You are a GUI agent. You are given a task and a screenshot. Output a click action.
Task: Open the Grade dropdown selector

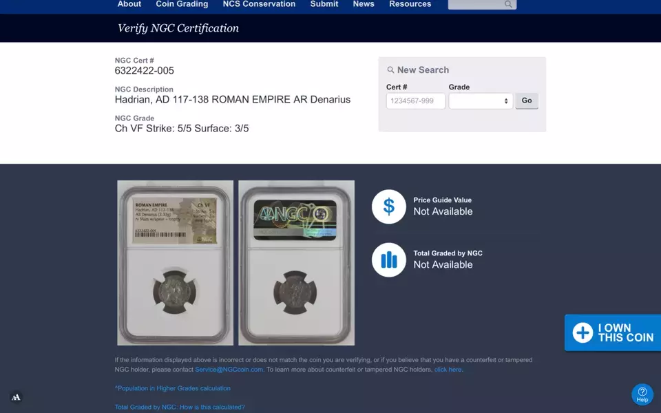[481, 101]
